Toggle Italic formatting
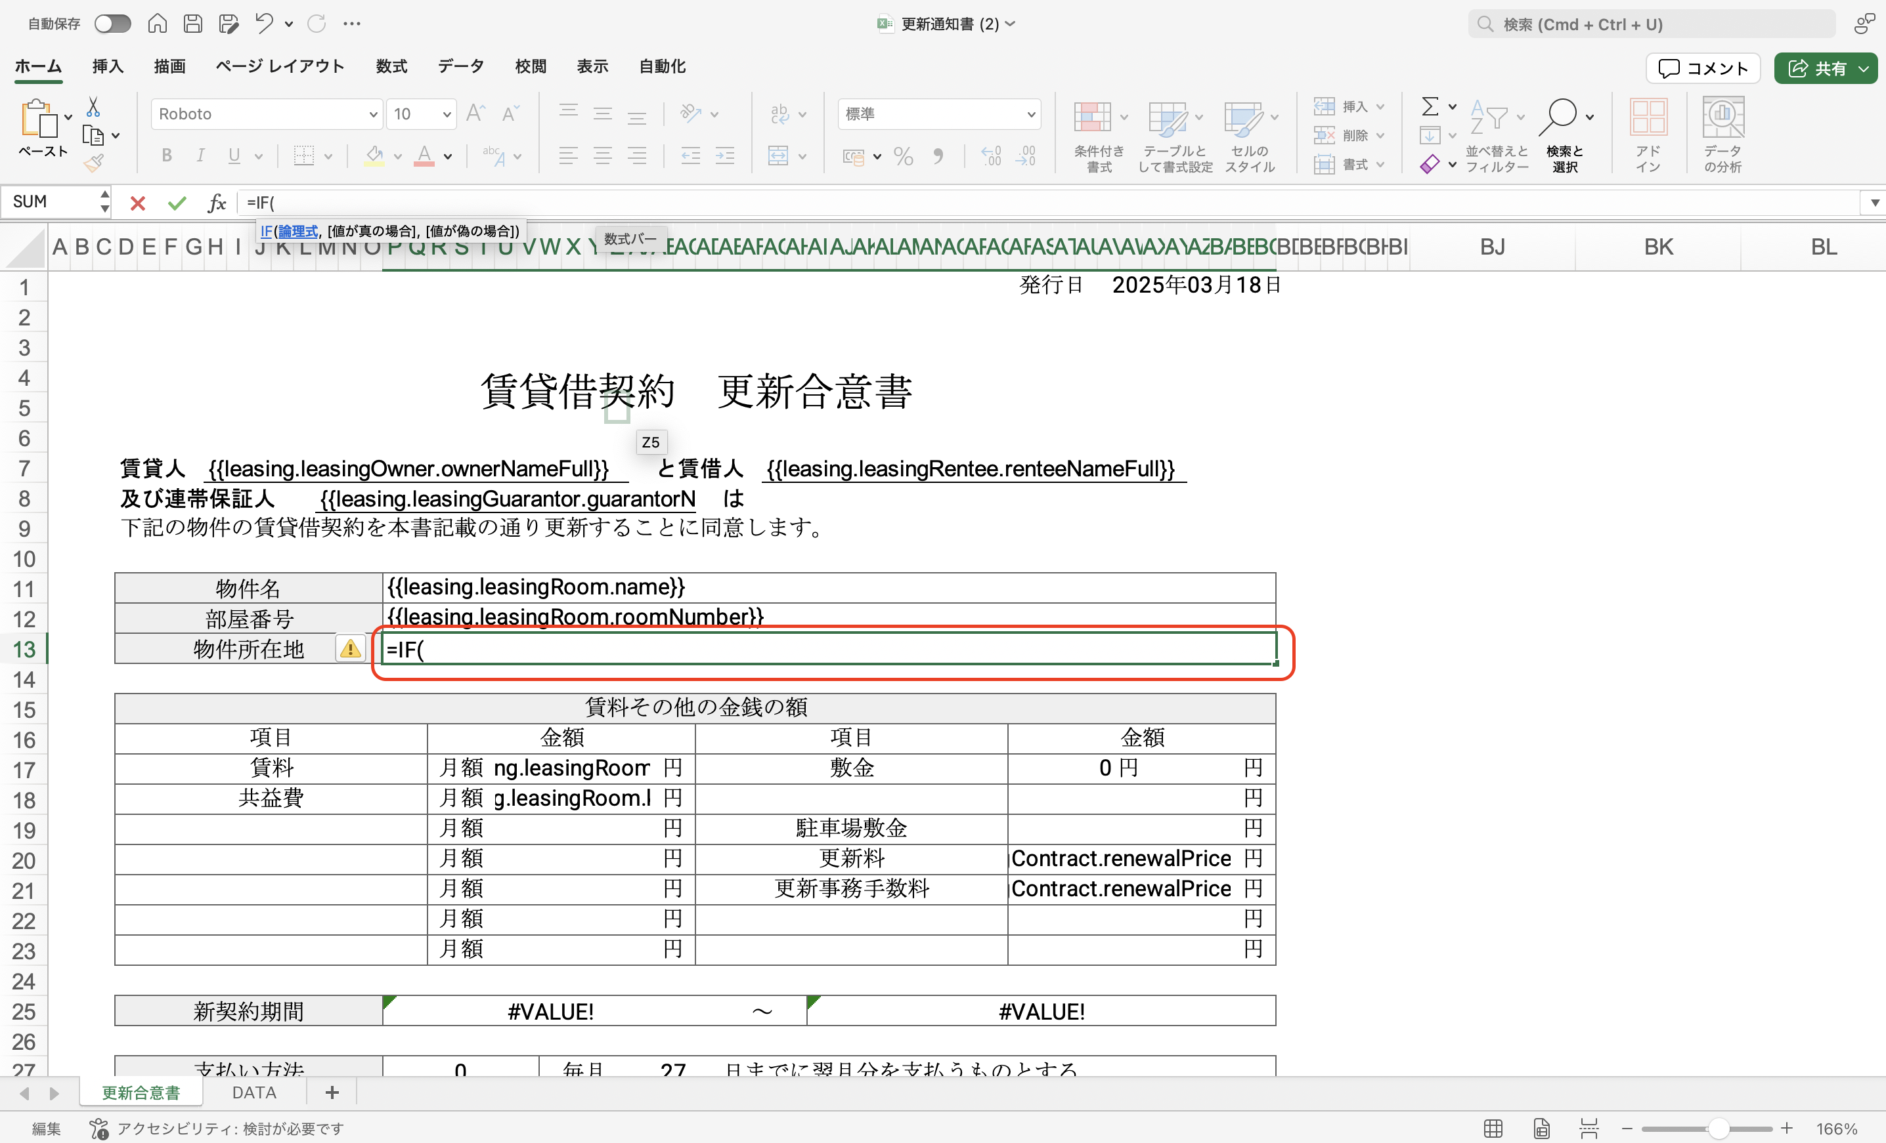The image size is (1886, 1143). point(200,156)
